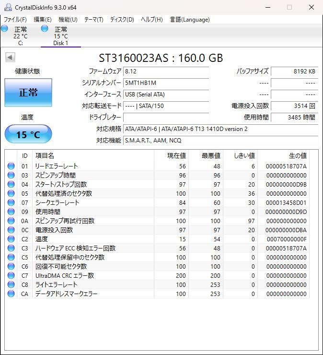
Task: Click the 対応機能 field S.M.A.R.T., AAM, NCQ
Action: click(221, 141)
